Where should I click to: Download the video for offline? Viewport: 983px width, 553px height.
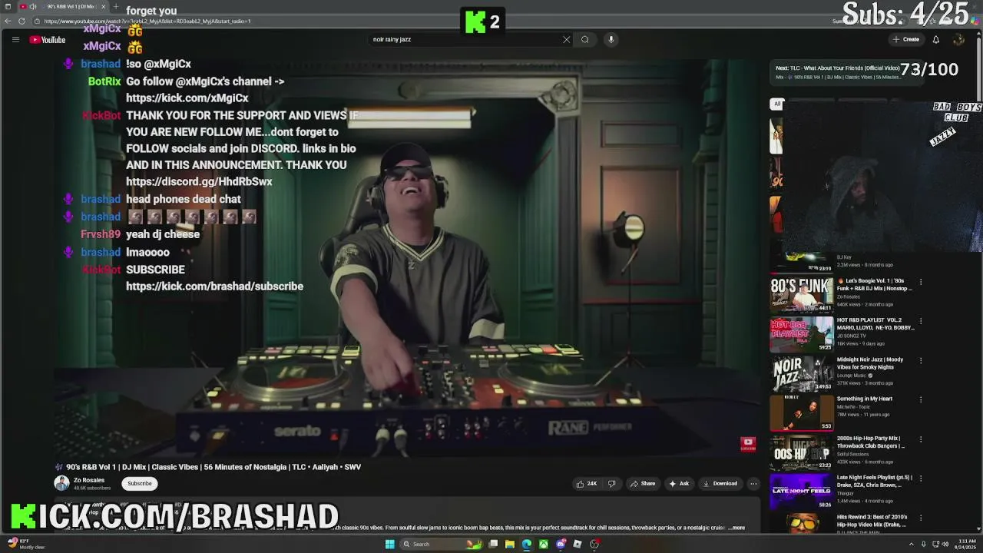(x=720, y=484)
